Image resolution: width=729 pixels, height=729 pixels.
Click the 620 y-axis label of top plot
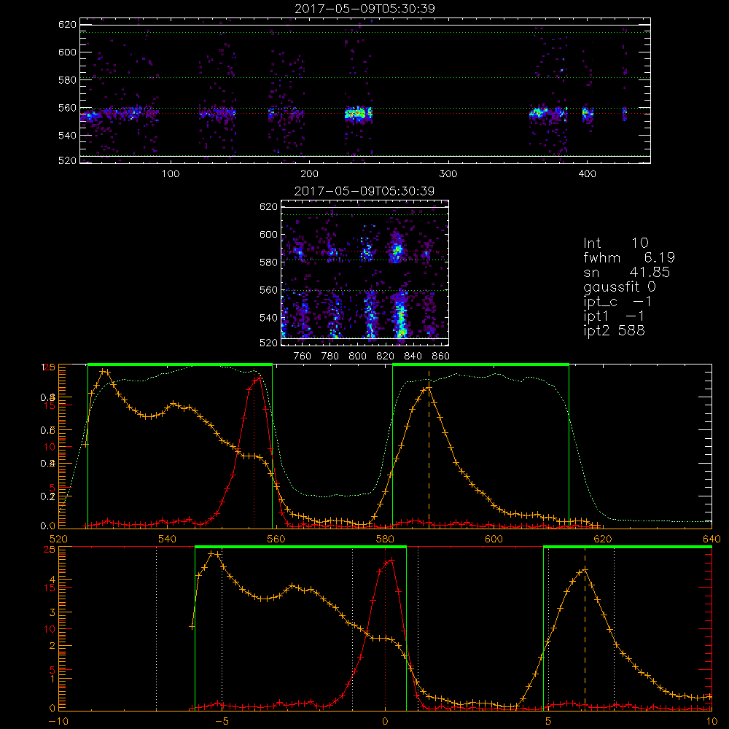click(67, 24)
